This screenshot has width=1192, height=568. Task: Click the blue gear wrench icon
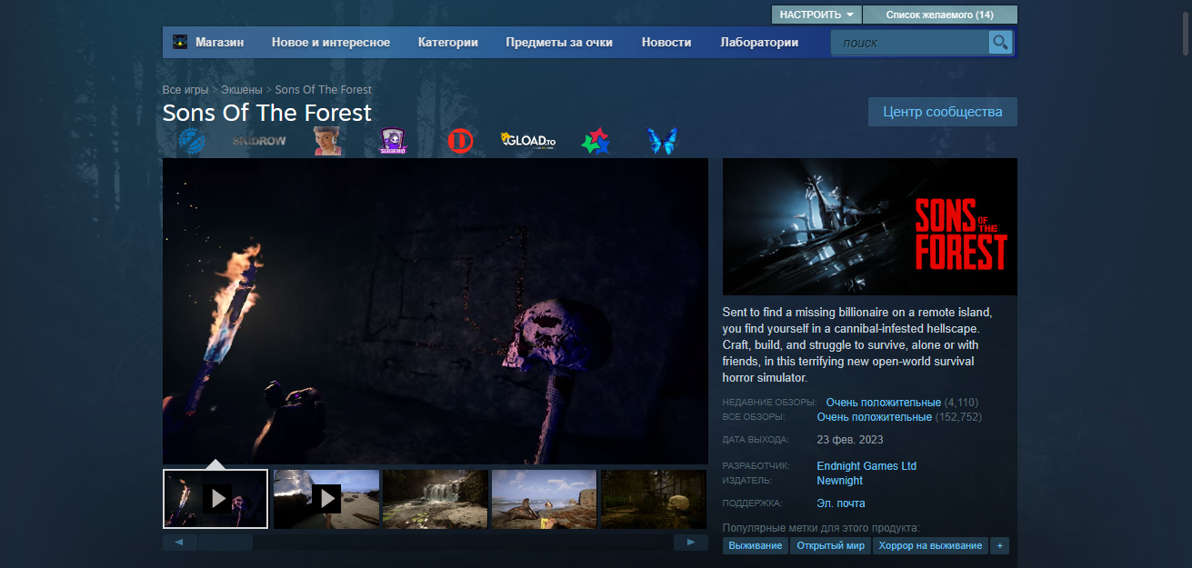coord(191,141)
